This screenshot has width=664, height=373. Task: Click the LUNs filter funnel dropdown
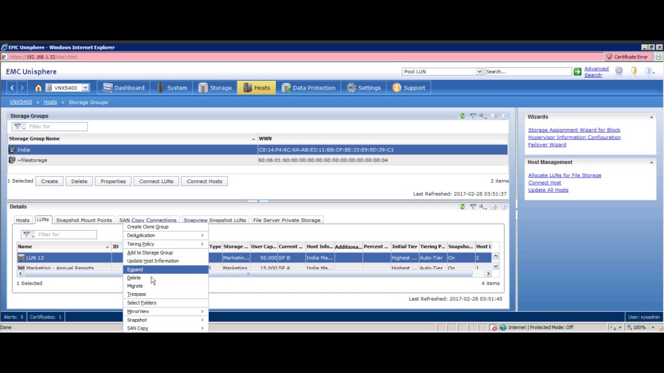pyautogui.click(x=27, y=235)
